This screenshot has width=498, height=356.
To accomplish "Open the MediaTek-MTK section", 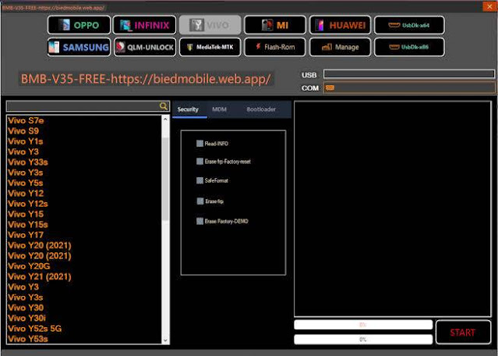I will tap(210, 47).
